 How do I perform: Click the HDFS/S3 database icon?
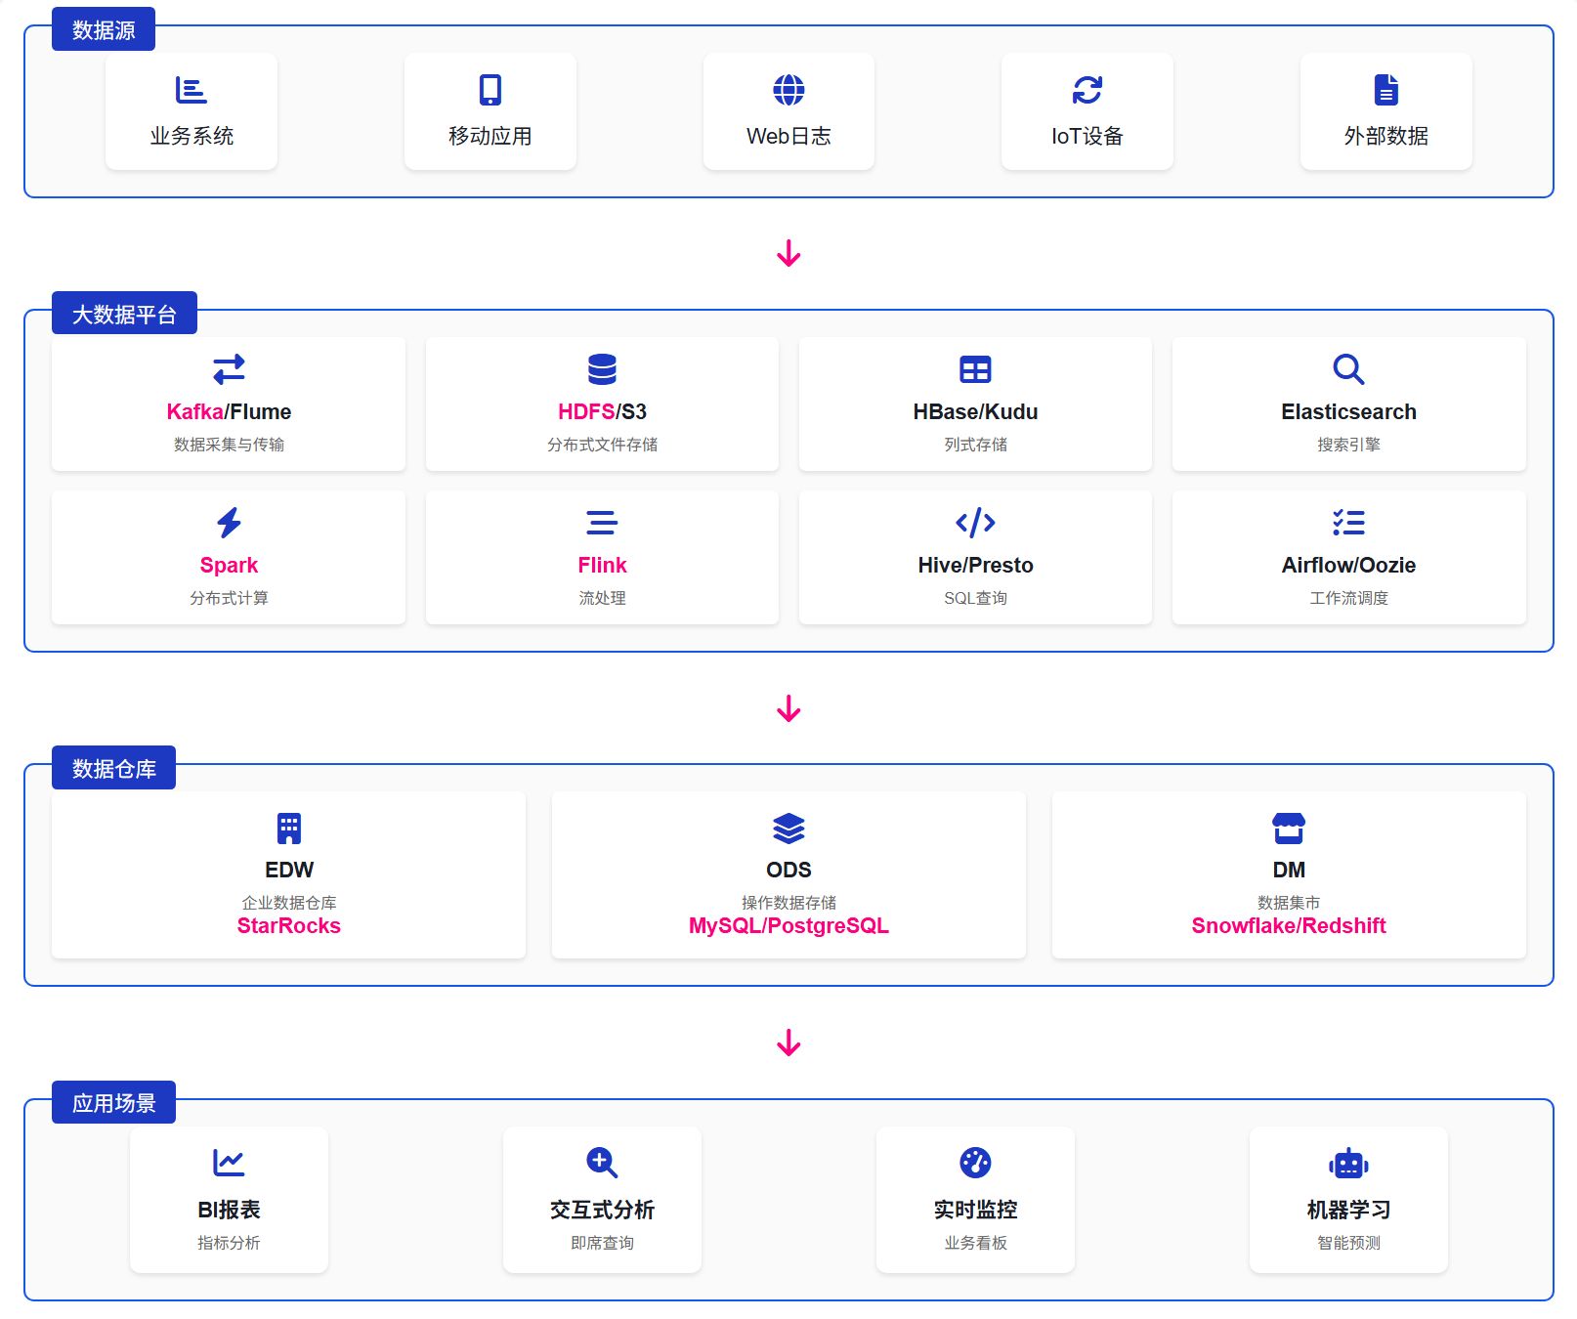pyautogui.click(x=602, y=369)
